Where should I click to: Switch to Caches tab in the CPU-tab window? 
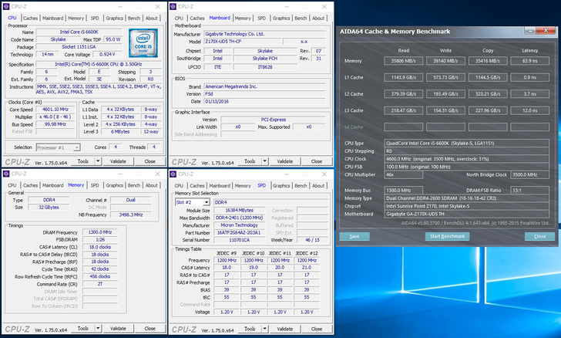point(30,18)
